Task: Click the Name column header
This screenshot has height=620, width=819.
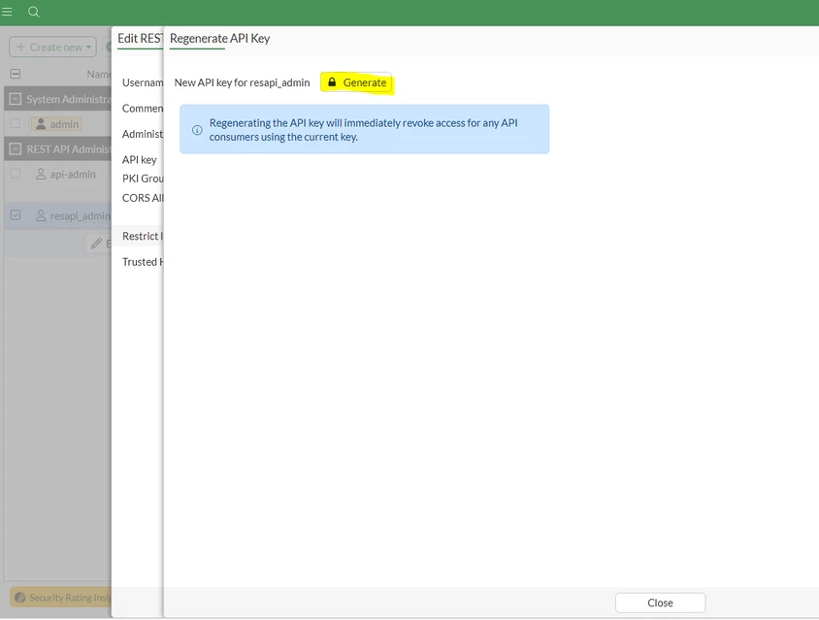Action: coord(99,74)
